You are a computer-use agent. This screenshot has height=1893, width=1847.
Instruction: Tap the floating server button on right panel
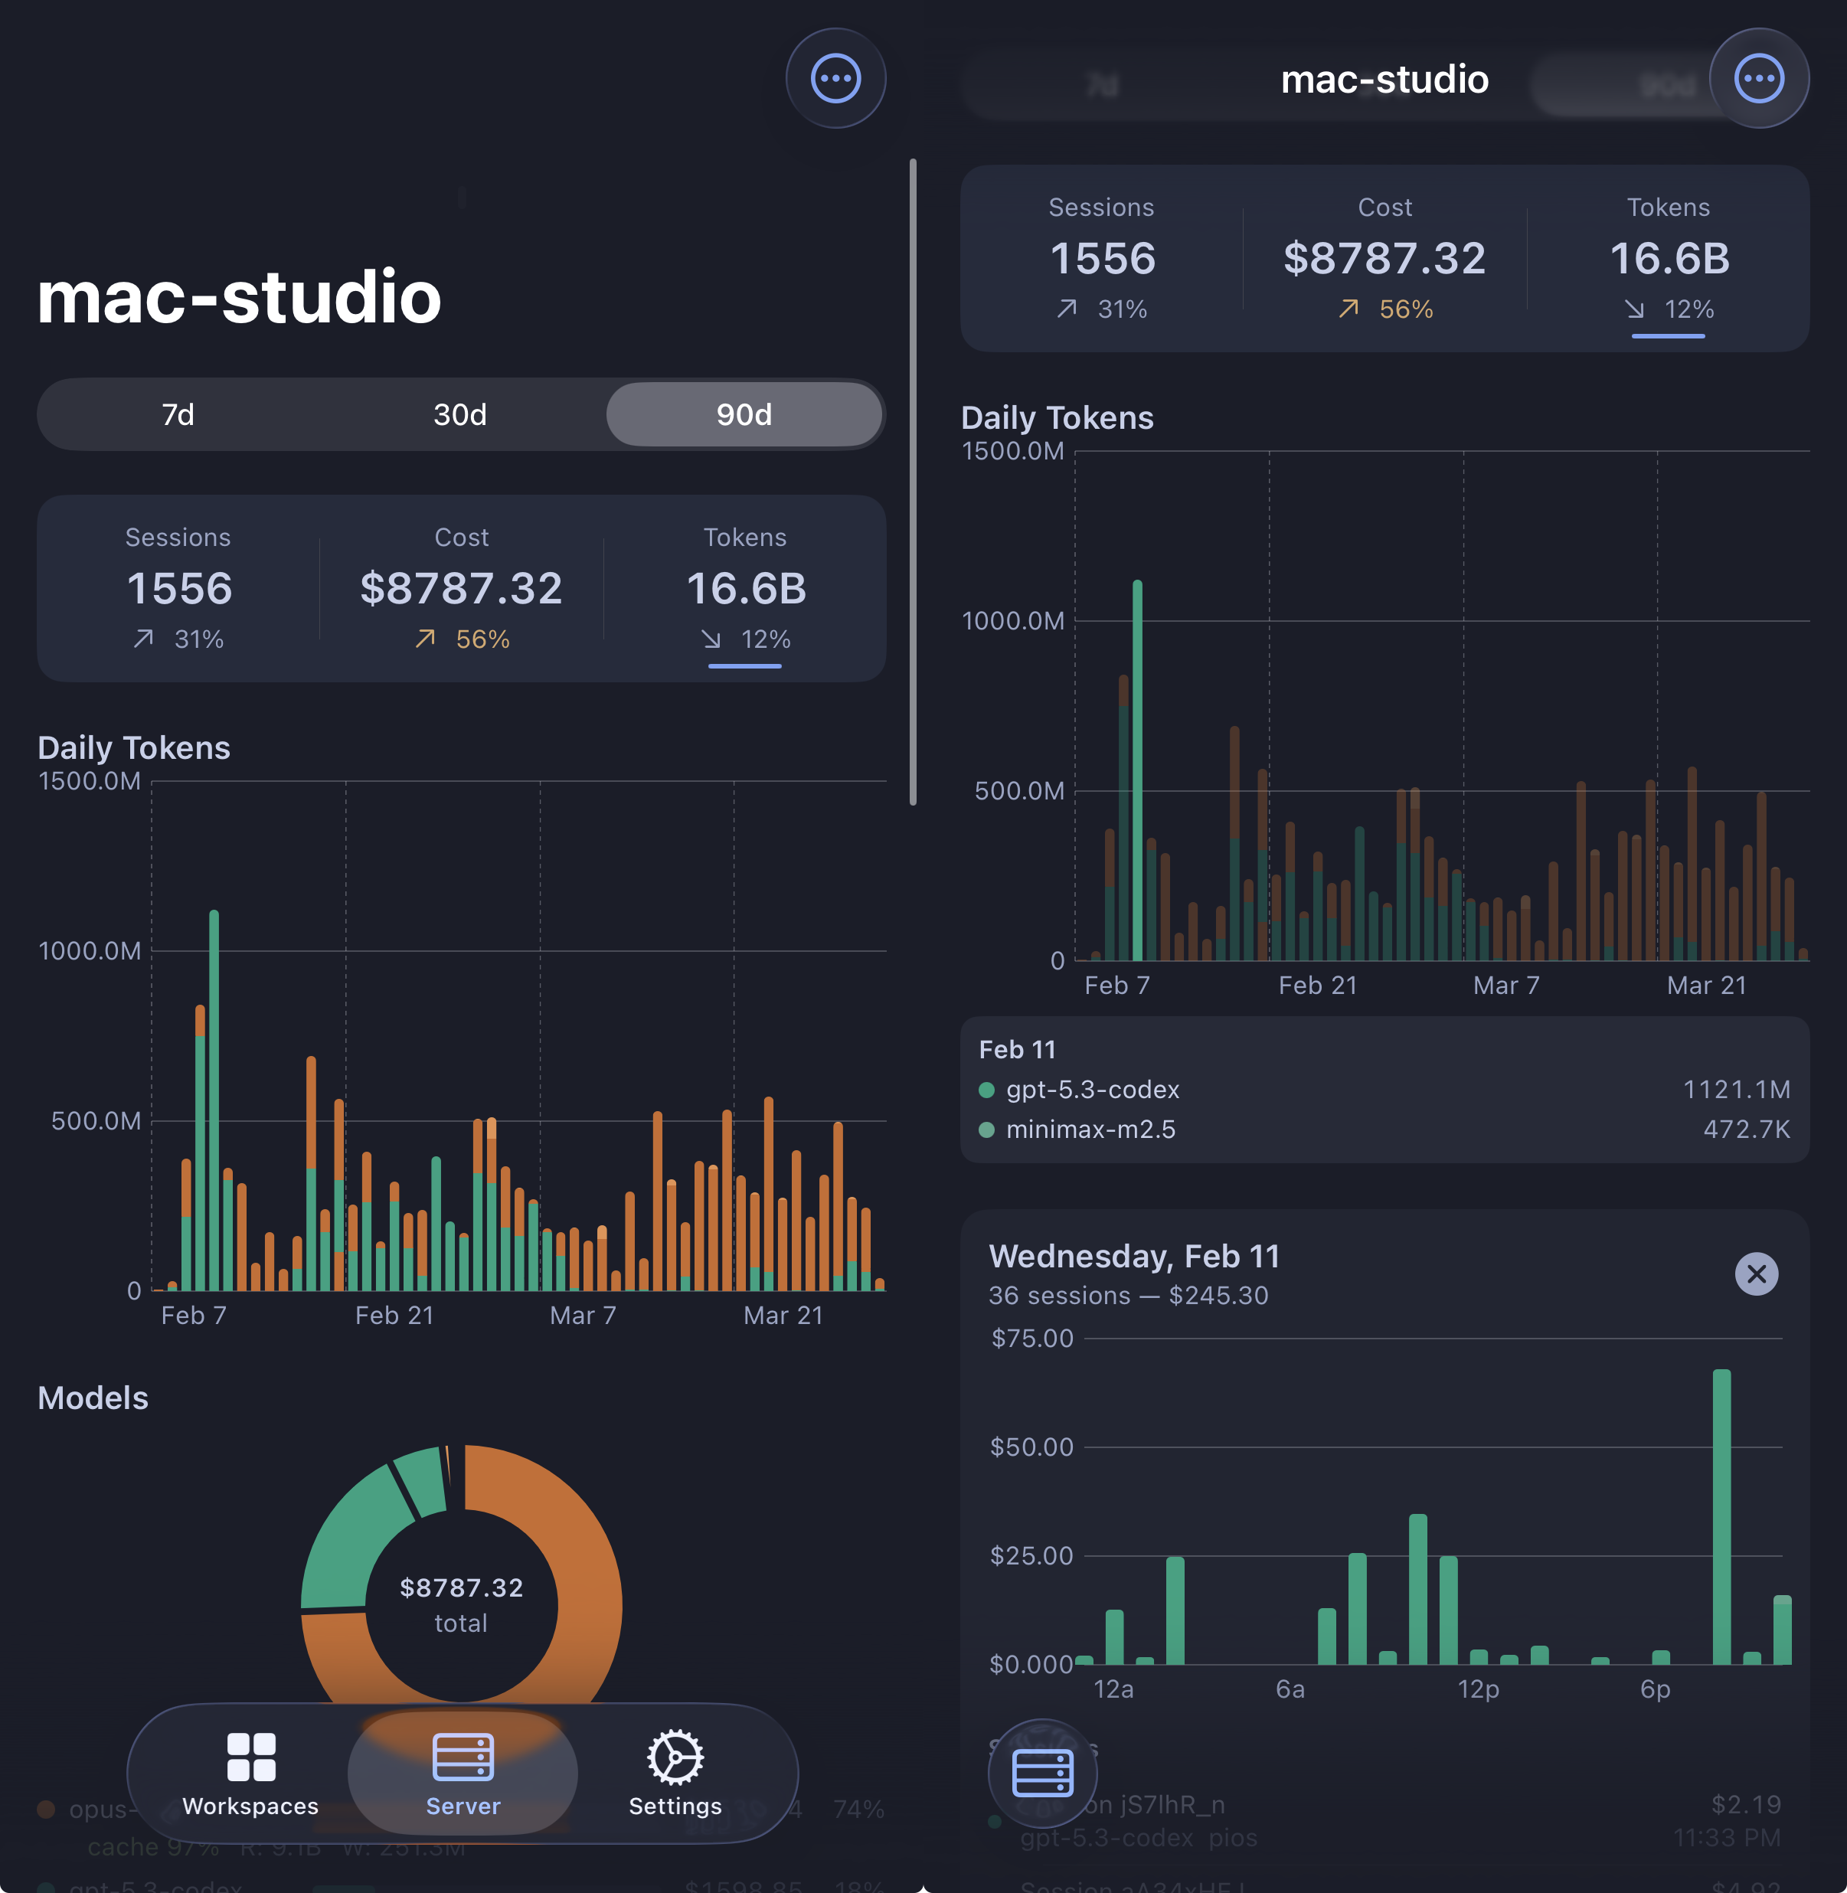[x=1043, y=1774]
